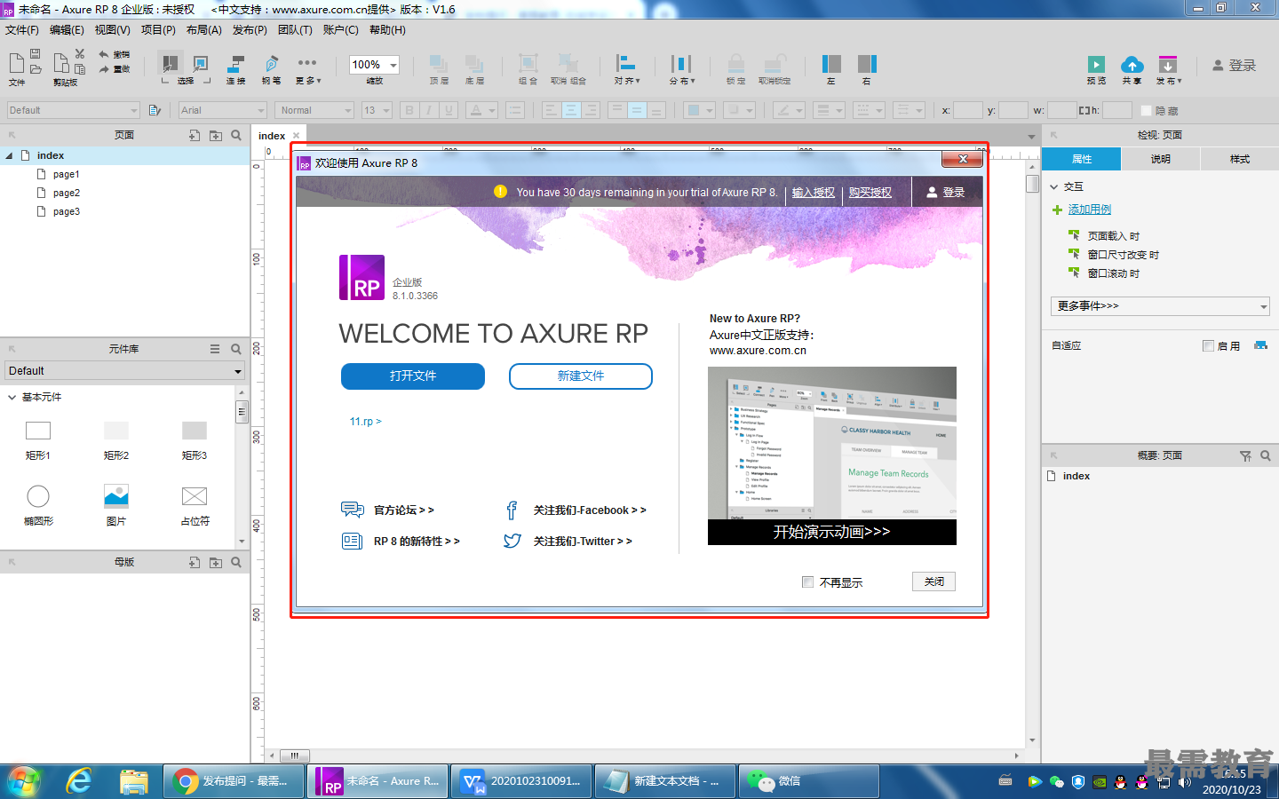Click the Save (floppy disk) toolbar icon
The width and height of the screenshot is (1279, 799).
click(36, 54)
